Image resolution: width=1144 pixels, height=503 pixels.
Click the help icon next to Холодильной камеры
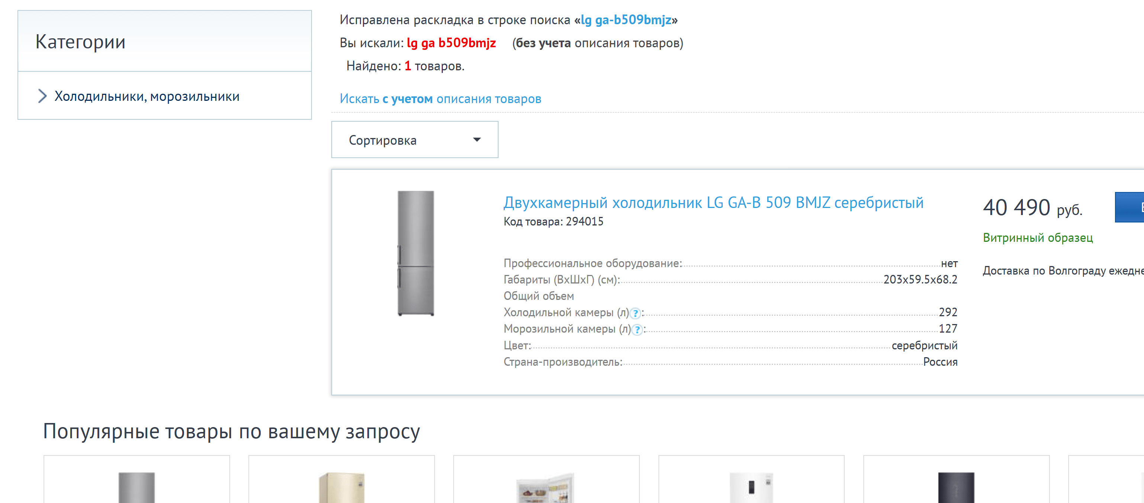[635, 313]
